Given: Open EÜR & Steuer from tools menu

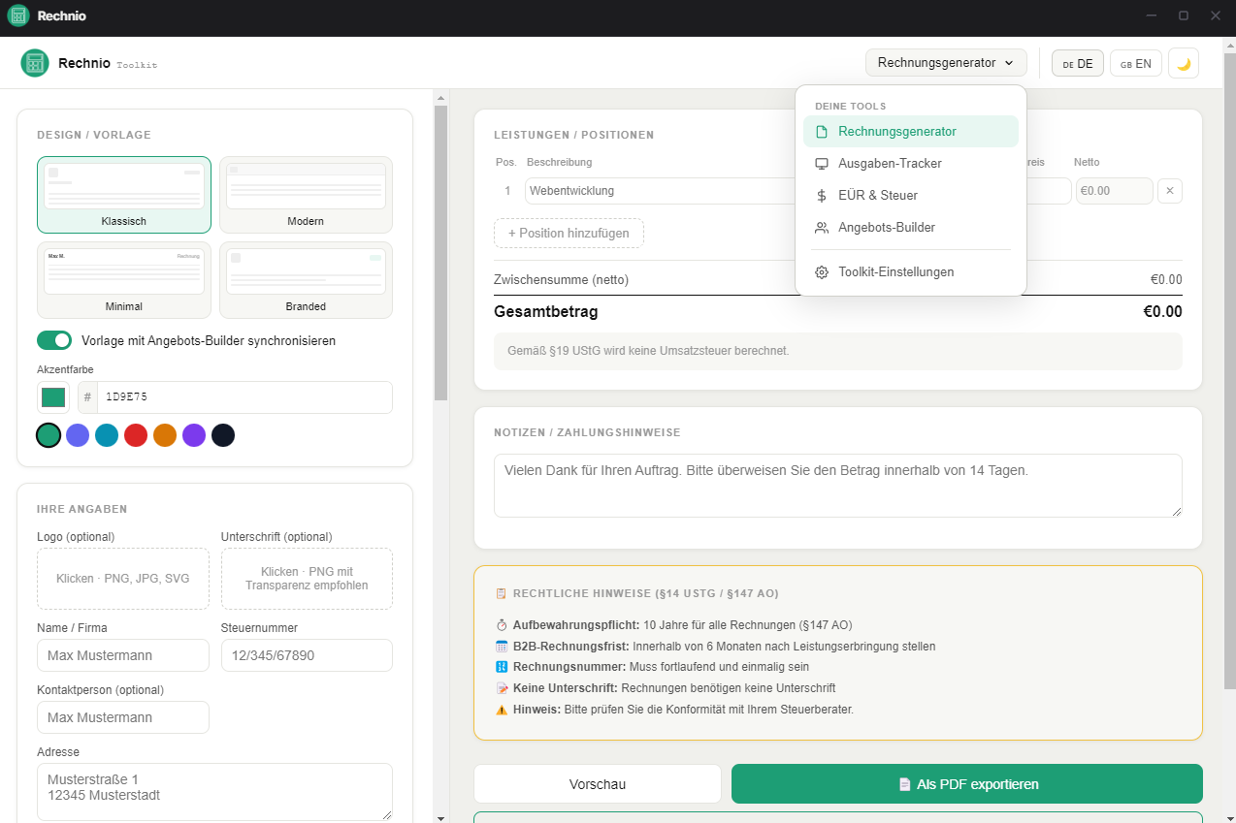Looking at the screenshot, I should [x=911, y=196].
